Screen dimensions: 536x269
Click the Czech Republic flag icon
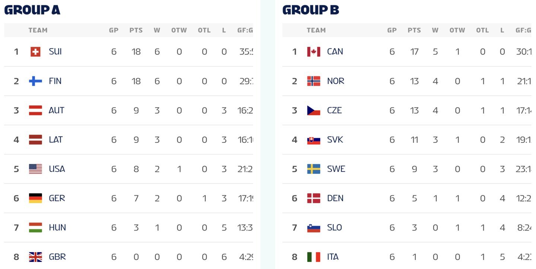point(314,111)
